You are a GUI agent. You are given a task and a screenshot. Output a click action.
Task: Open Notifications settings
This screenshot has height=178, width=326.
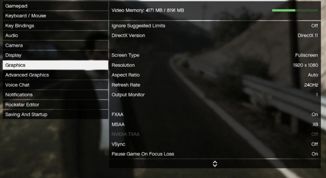coord(55,95)
